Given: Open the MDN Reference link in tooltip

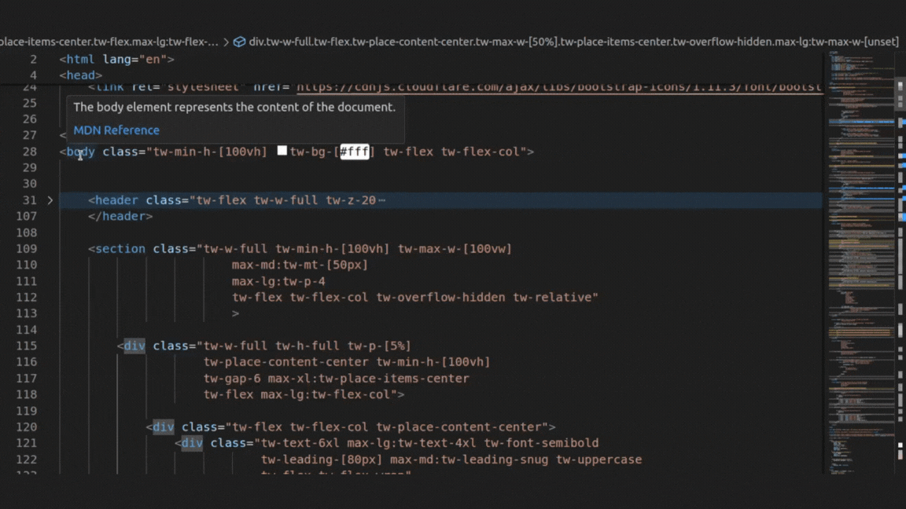Looking at the screenshot, I should coord(116,130).
